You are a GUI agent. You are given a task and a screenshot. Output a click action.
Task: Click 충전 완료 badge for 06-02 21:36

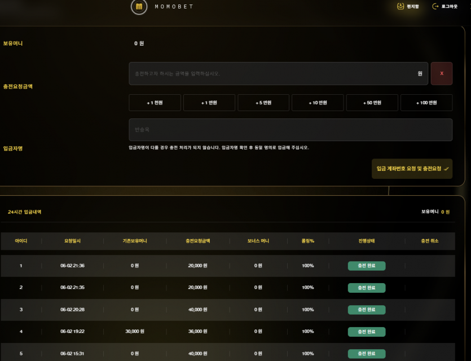point(367,266)
